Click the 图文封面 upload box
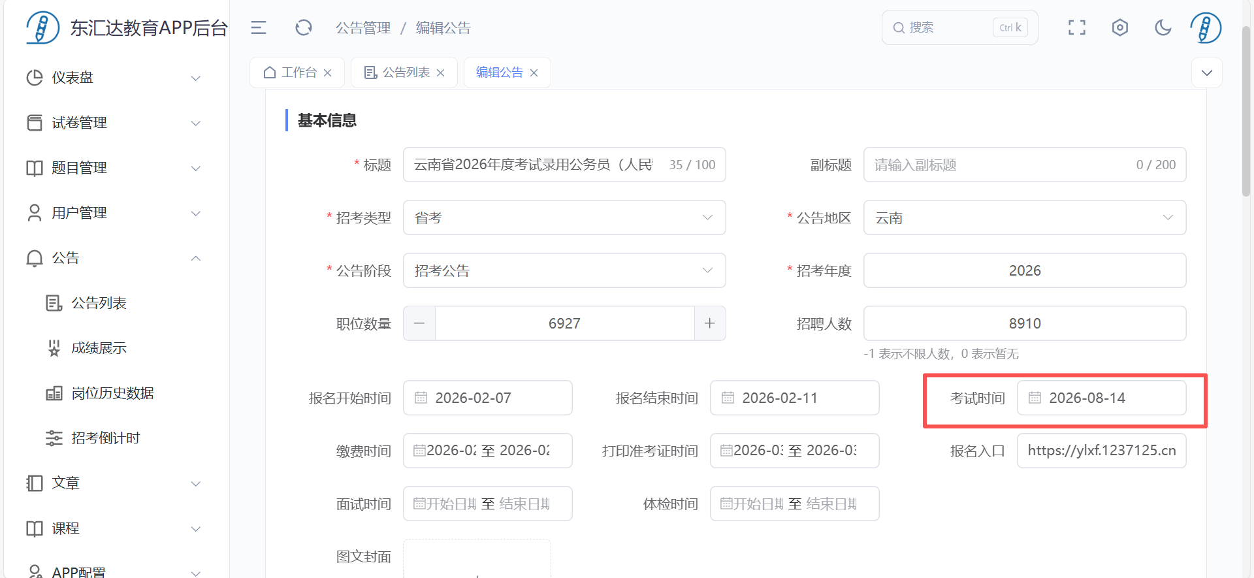Image resolution: width=1254 pixels, height=578 pixels. tap(477, 558)
